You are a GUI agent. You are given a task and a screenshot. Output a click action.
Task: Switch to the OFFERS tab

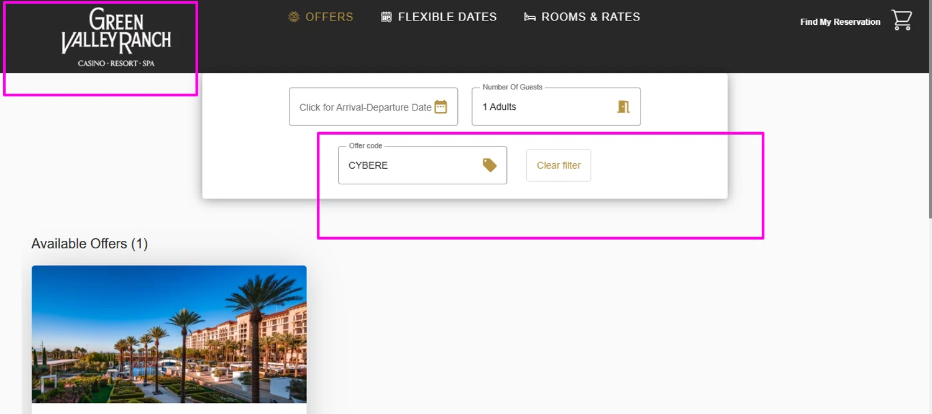tap(329, 17)
